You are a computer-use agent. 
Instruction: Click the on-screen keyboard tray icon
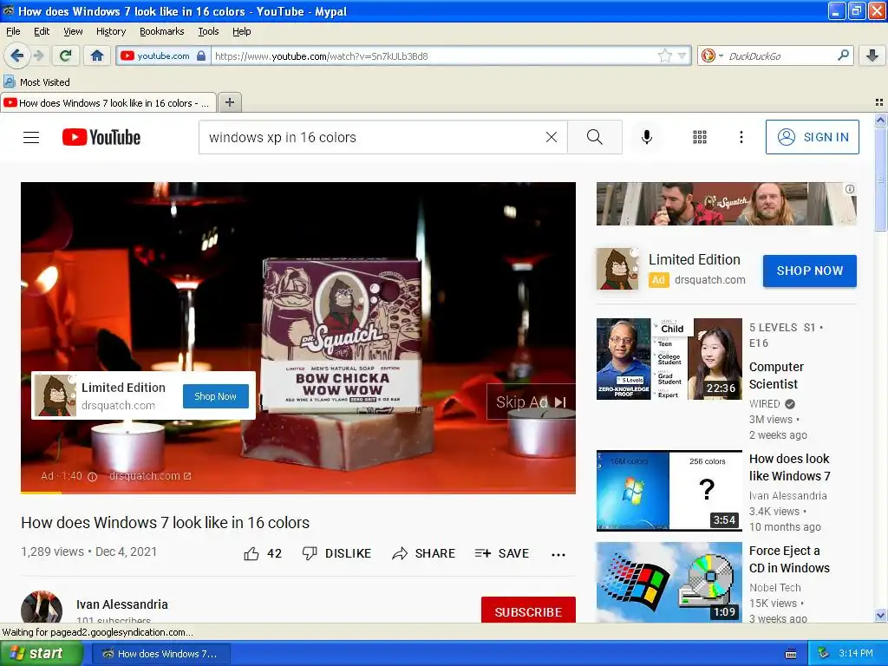(x=791, y=654)
